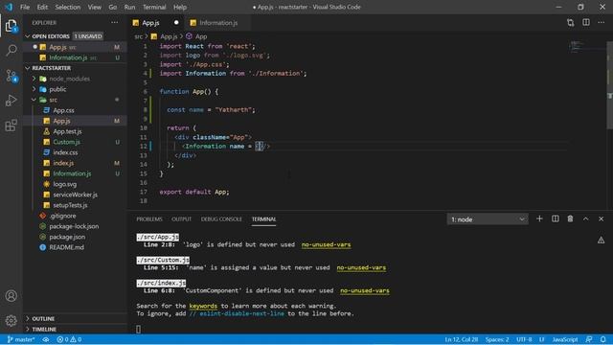Image resolution: width=613 pixels, height=345 pixels.
Task: Switch to the Output panel tab
Action: point(181,219)
